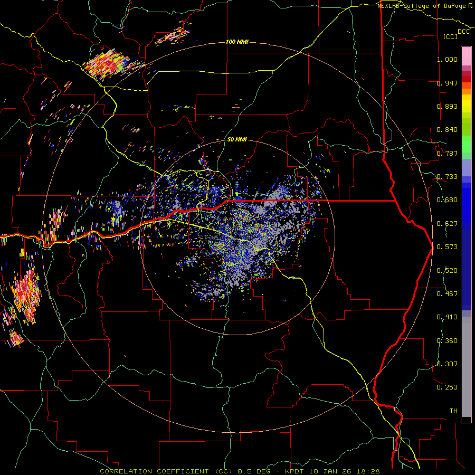Click the 0.947 legend value
The height and width of the screenshot is (475, 475).
point(447,83)
